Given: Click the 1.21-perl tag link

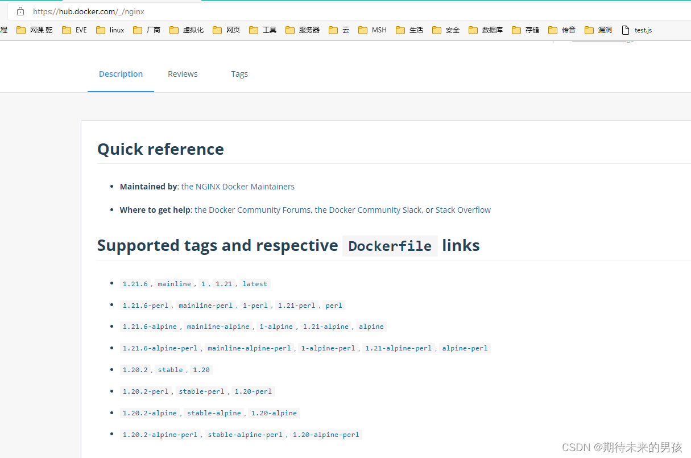Looking at the screenshot, I should pyautogui.click(x=296, y=306).
